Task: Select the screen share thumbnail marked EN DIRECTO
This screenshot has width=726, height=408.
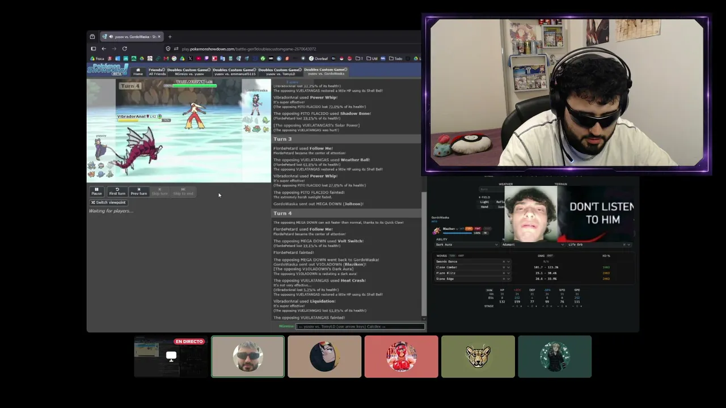Action: [171, 356]
